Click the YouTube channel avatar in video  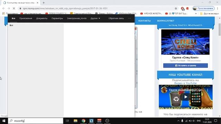tap(164, 90)
